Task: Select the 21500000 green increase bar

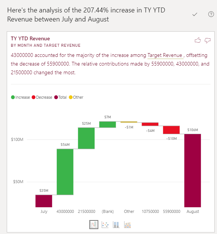Action: (86, 138)
